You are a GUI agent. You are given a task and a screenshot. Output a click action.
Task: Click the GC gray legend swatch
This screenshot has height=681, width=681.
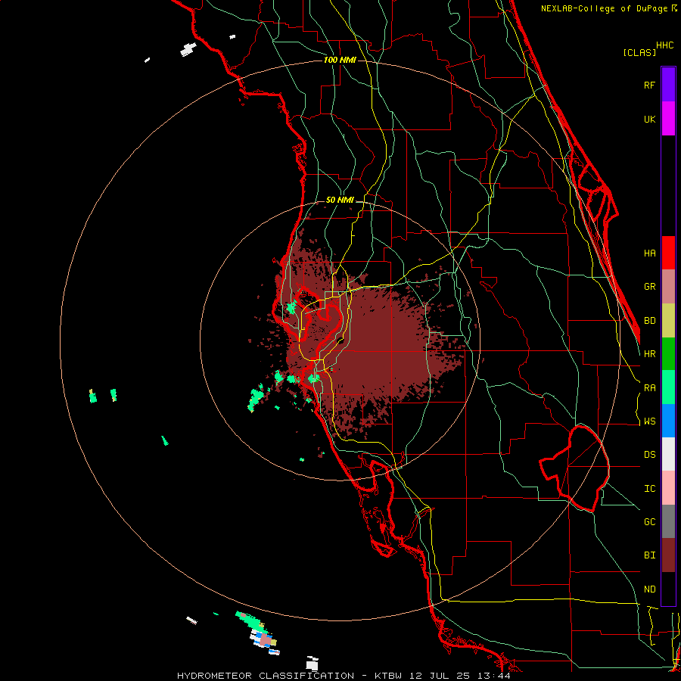[668, 521]
